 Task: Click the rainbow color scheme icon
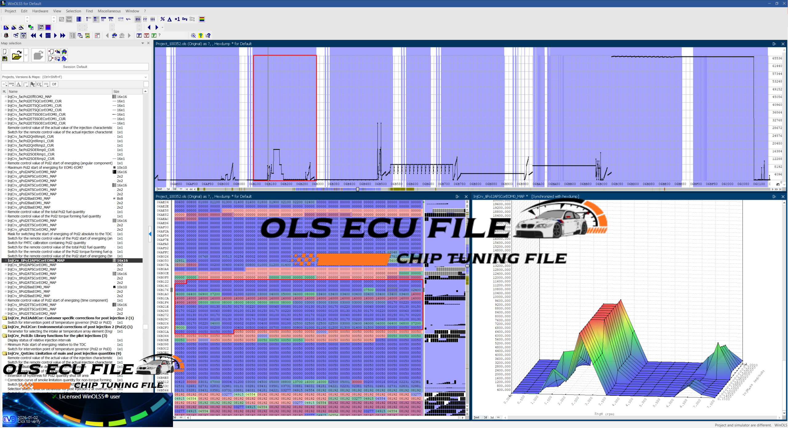tap(202, 19)
